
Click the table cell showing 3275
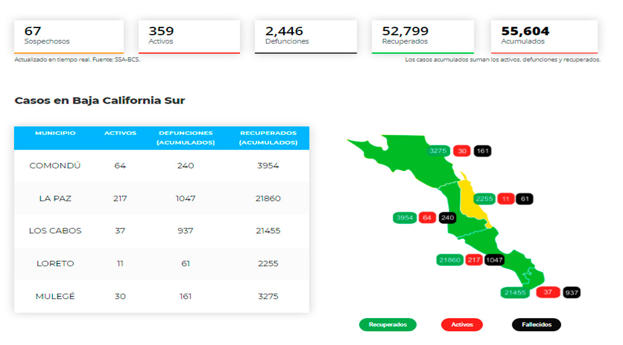click(x=268, y=296)
